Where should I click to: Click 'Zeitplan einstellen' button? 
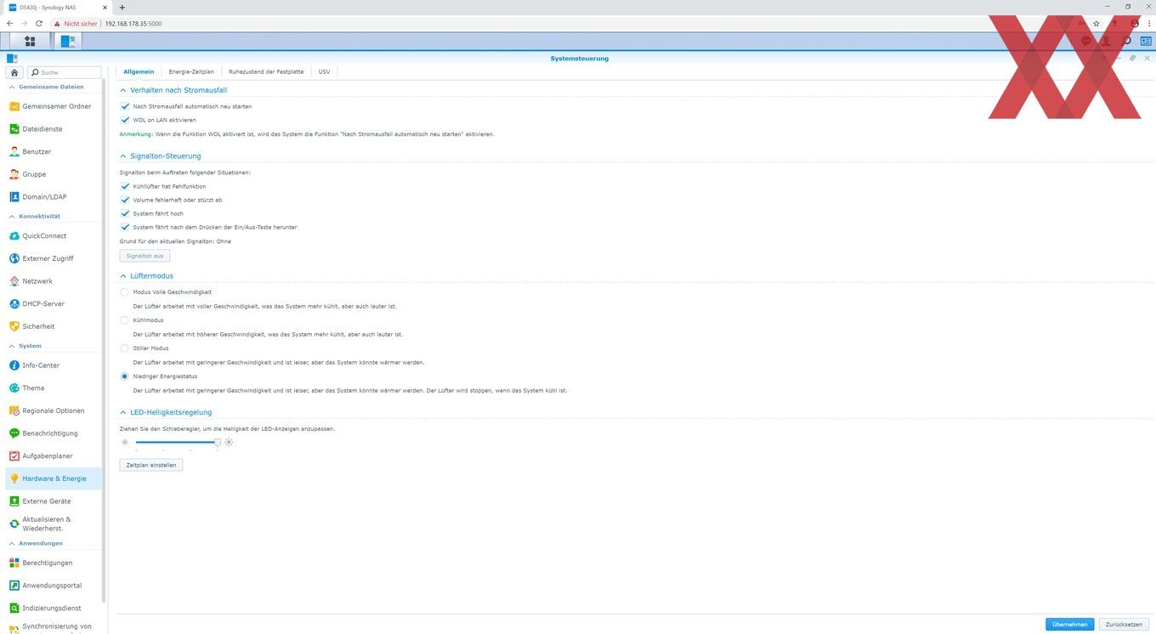(151, 465)
